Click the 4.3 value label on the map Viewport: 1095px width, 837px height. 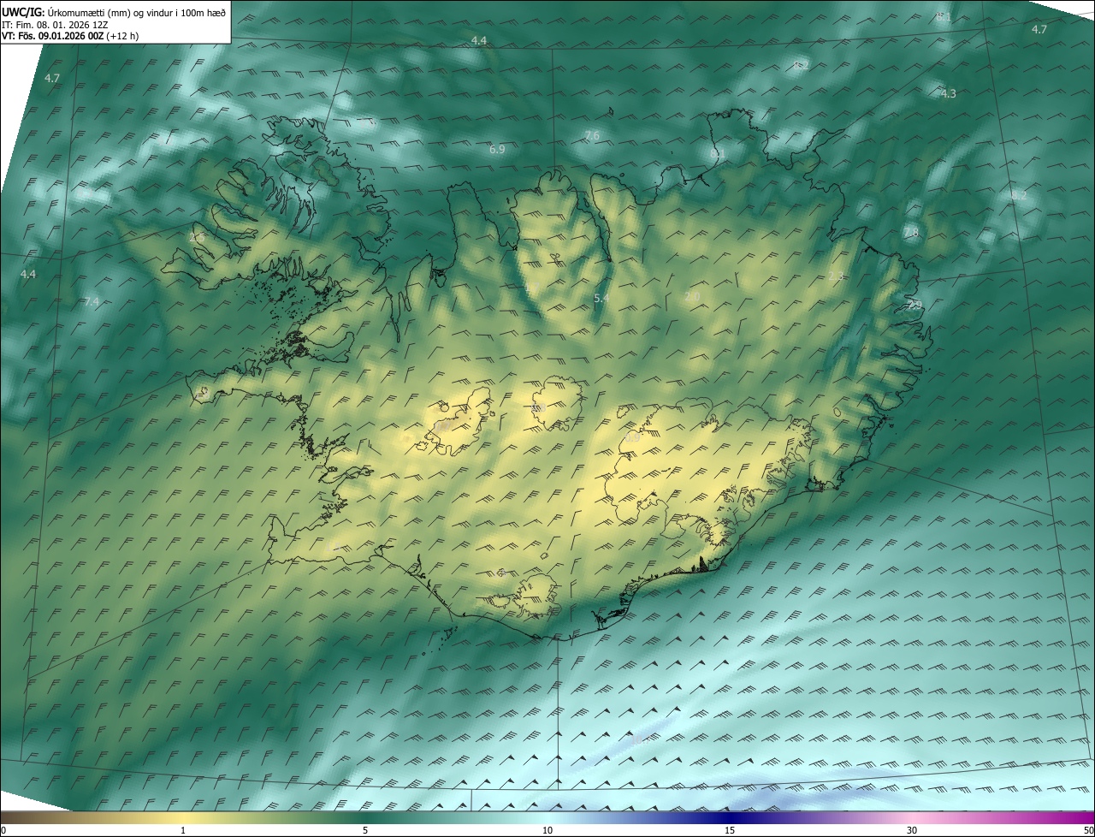click(x=948, y=93)
